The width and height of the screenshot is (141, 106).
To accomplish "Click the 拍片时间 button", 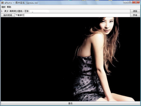I will point(8,15).
